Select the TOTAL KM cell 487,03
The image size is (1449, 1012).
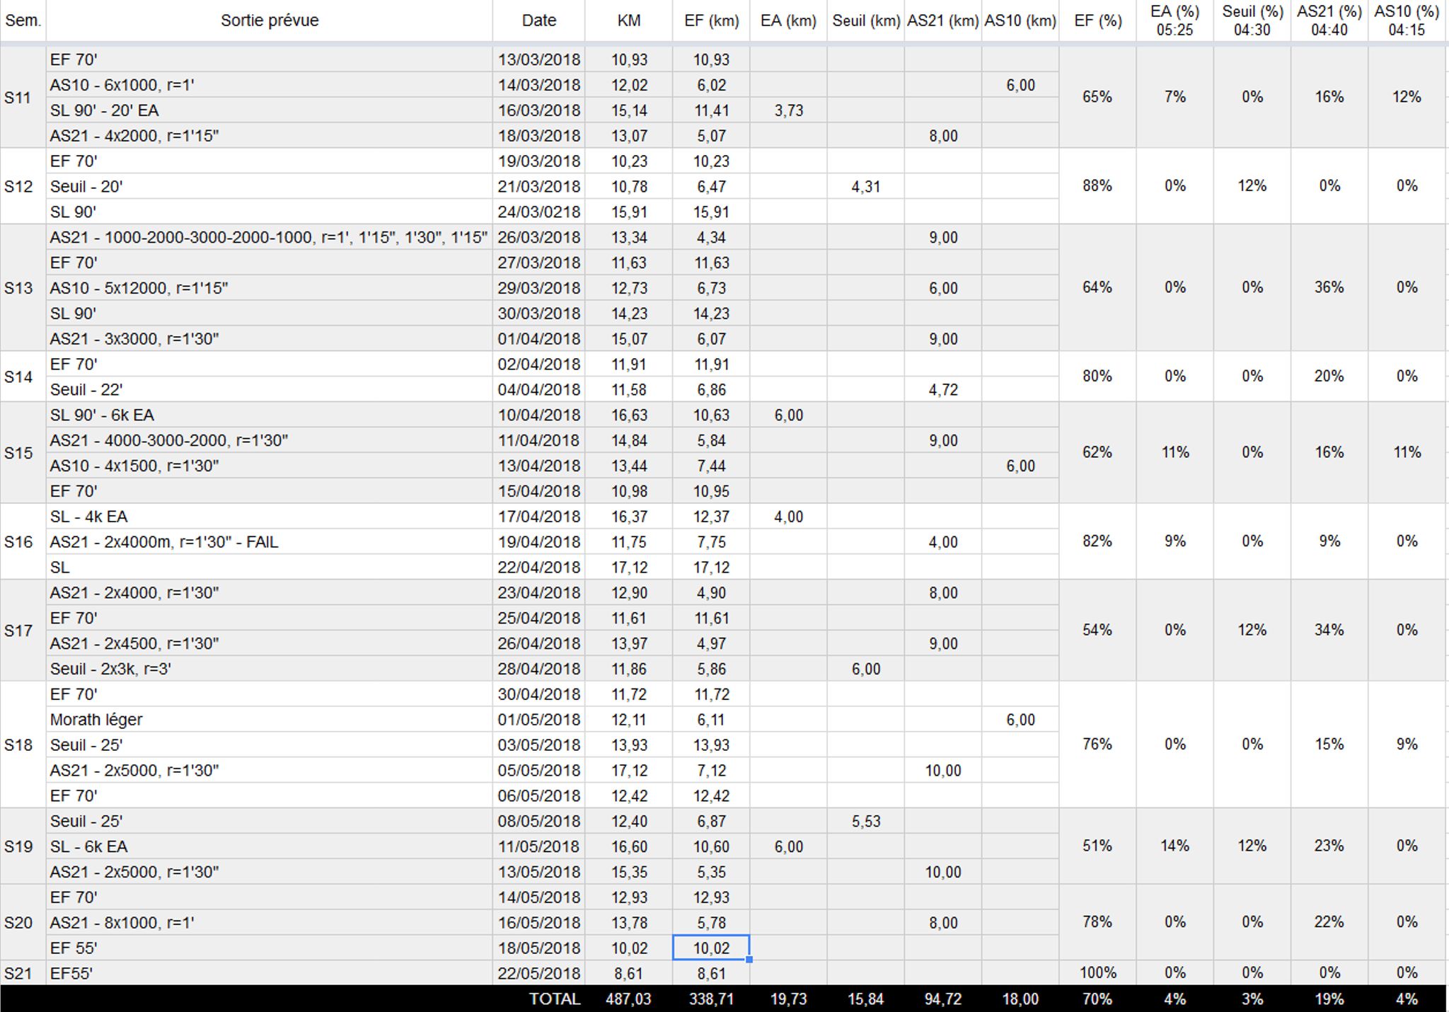629,999
